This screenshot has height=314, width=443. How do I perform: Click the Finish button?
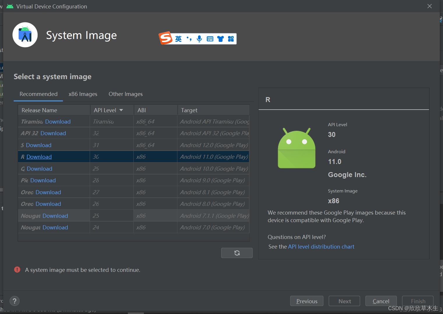[418, 301]
